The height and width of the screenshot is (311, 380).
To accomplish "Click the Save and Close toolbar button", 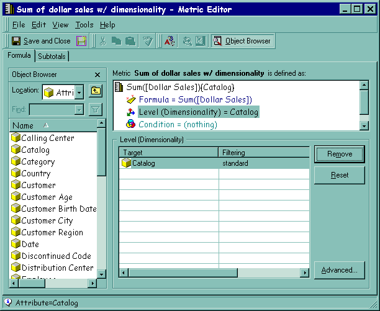I will tap(41, 41).
